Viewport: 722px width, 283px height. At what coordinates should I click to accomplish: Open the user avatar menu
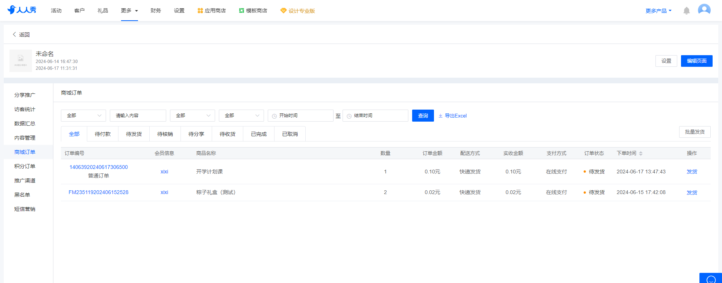(x=704, y=10)
